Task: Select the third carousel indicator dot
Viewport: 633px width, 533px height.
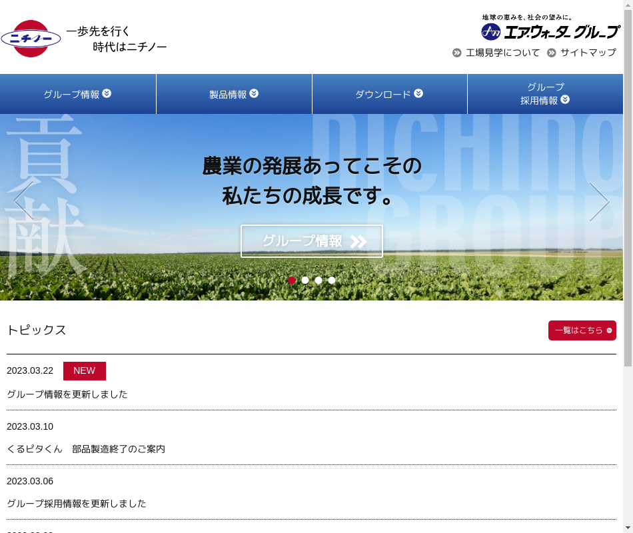Action: click(x=318, y=280)
